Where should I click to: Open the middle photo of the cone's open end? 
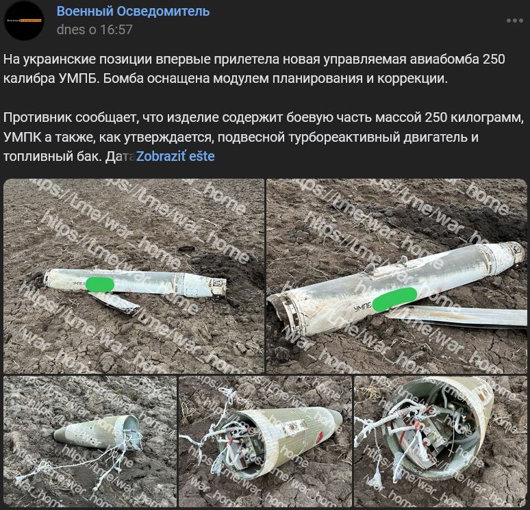point(265,441)
